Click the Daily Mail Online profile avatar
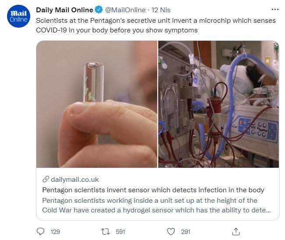Viewport: 285px width, 240px height. [x=18, y=17]
